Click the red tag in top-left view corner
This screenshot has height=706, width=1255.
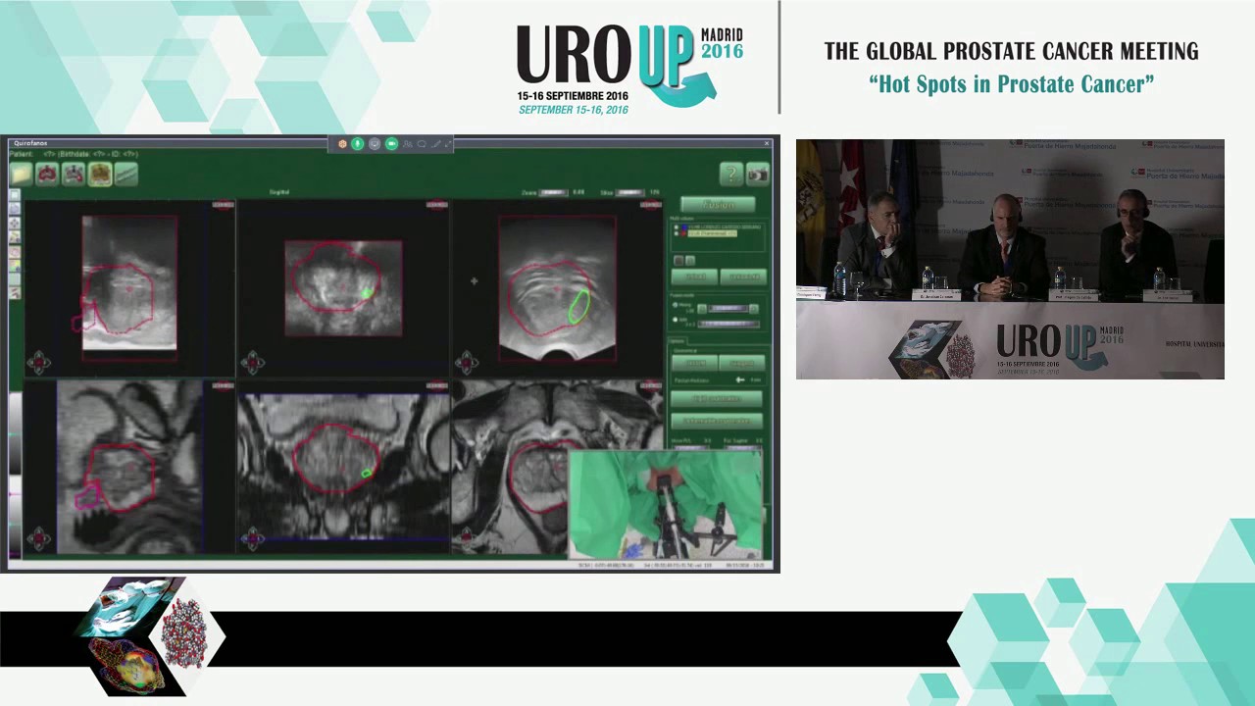coord(223,205)
